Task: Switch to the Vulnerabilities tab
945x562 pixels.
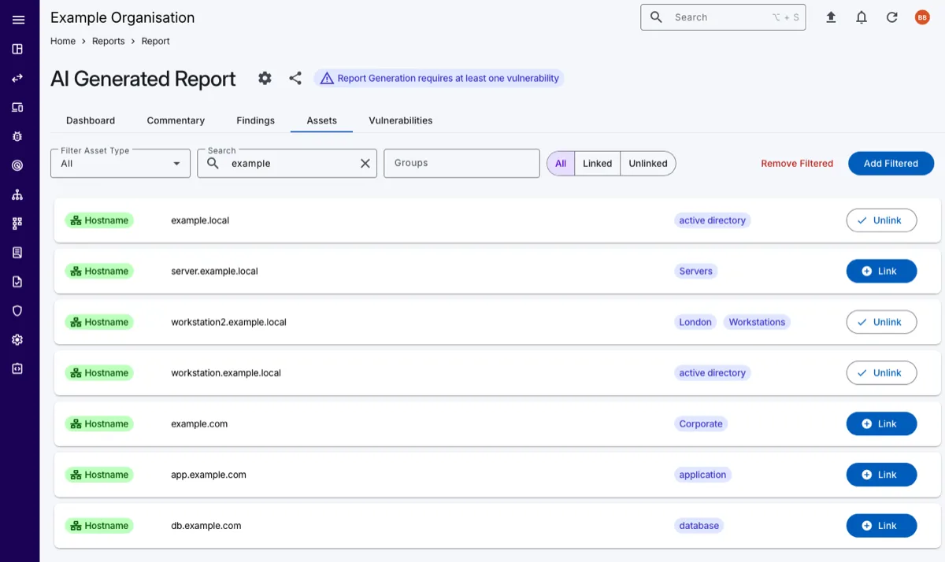Action: point(400,120)
